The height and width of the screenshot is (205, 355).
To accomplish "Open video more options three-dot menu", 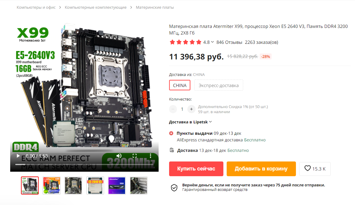I will [150, 156].
